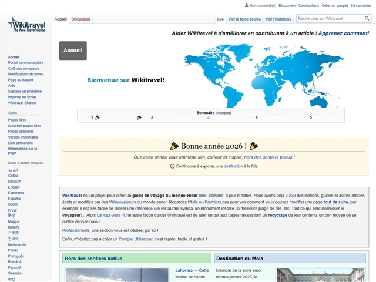Switch to the Português language version
Screen dimensions: 376x282
tap(16, 256)
